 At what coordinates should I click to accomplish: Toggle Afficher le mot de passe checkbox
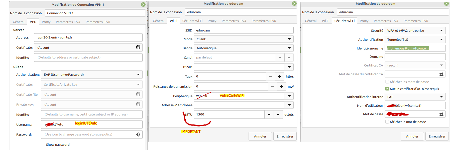click(387, 122)
